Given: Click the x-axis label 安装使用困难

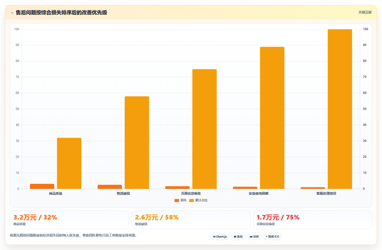Looking at the screenshot, I should 259,193.
